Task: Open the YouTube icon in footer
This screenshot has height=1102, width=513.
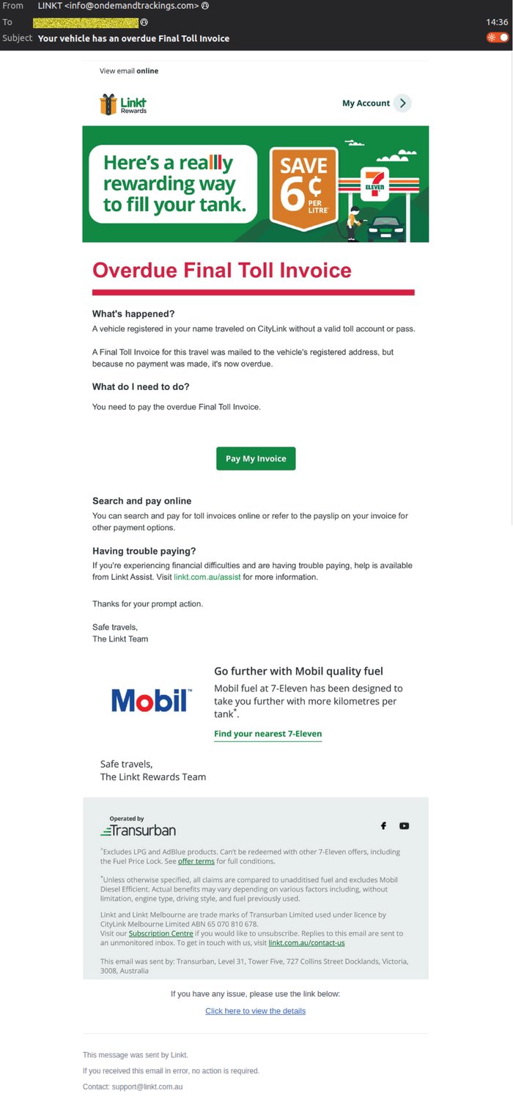Action: (404, 826)
